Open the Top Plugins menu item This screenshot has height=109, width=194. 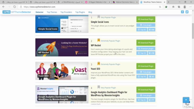(80, 12)
